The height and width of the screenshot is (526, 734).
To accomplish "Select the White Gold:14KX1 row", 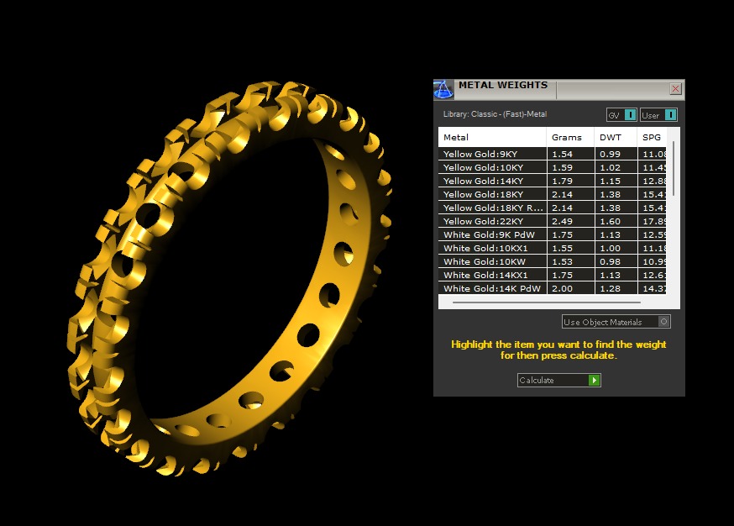I will coord(553,275).
